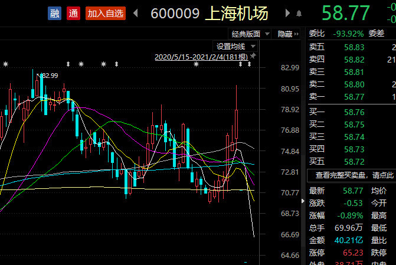Click the large current price 58.77 at top

[346, 13]
